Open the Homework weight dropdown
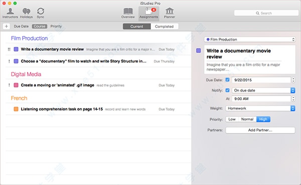The height and width of the screenshot is (185, 301). tap(260, 108)
